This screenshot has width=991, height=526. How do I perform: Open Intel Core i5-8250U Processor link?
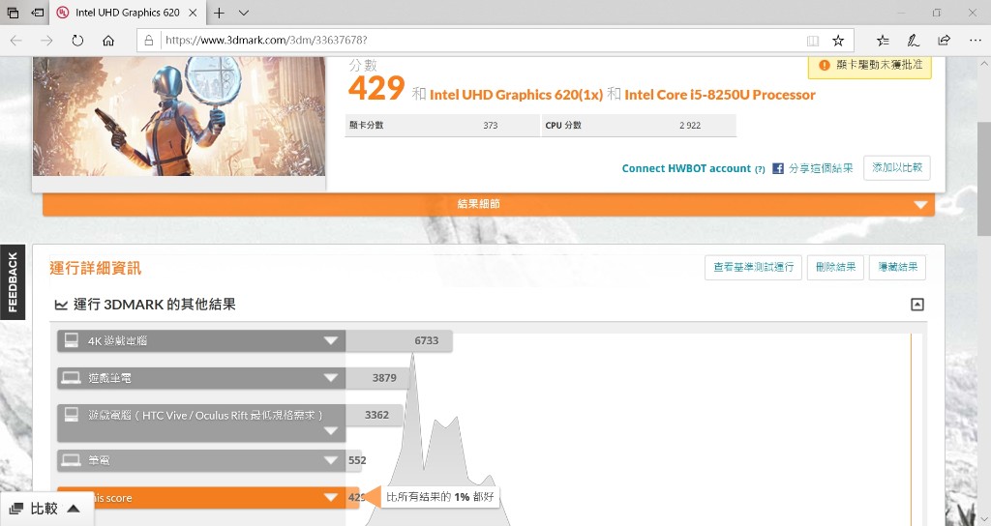click(720, 95)
